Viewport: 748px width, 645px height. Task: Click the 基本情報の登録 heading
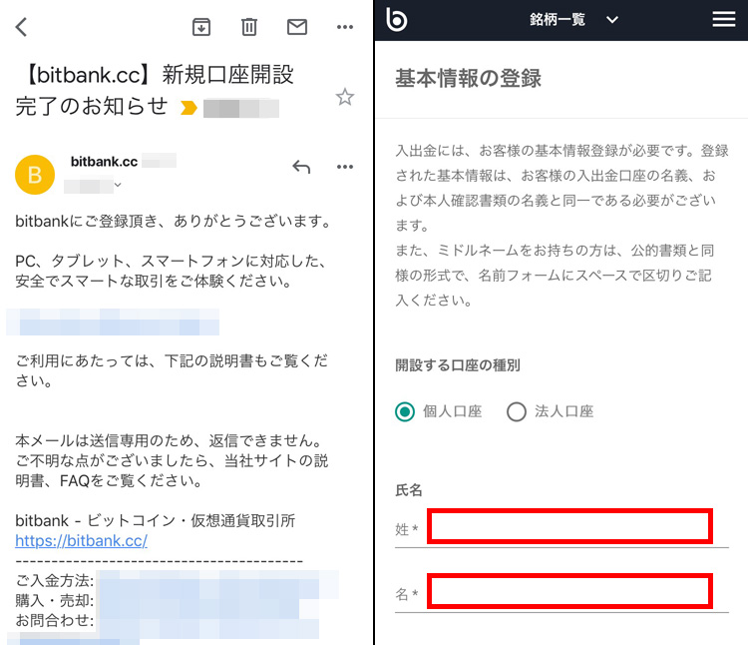pos(469,78)
